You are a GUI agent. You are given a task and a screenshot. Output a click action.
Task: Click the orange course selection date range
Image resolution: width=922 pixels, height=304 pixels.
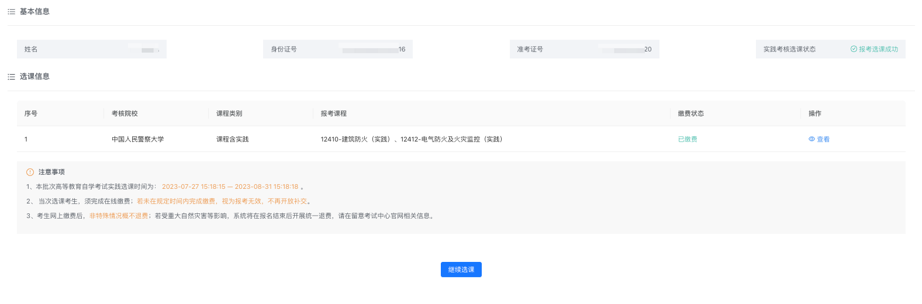pos(230,186)
